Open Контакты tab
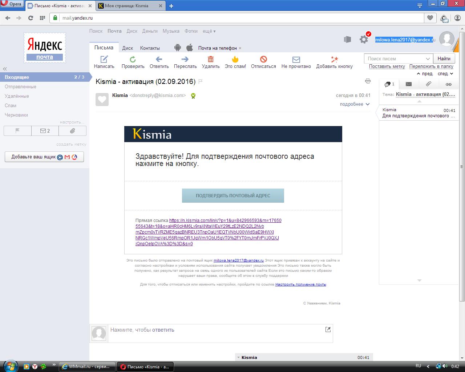This screenshot has width=465, height=372. [x=150, y=48]
